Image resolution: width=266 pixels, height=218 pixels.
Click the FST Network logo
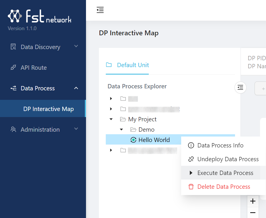(39, 16)
